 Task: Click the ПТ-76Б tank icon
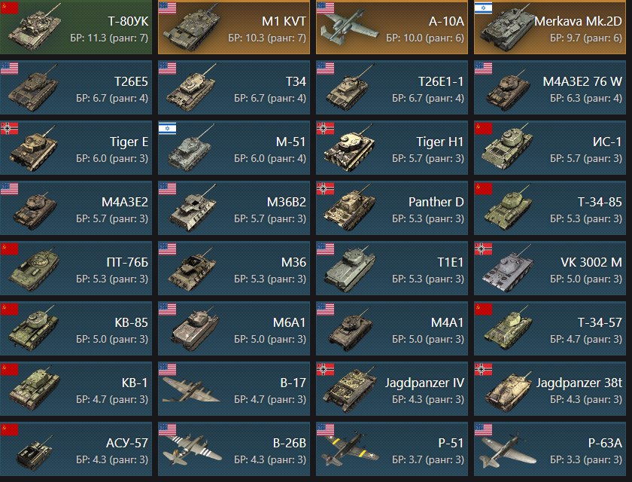[x=34, y=270]
